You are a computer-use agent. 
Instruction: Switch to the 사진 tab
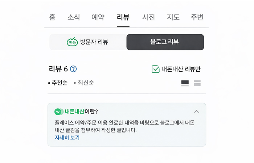coord(148,17)
